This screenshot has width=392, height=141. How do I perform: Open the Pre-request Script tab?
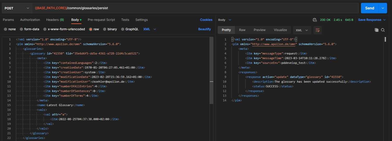[101, 20]
